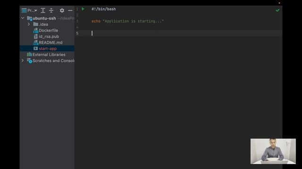Click the Collapse All toolbar icon
This screenshot has width=302, height=169.
click(51, 10)
